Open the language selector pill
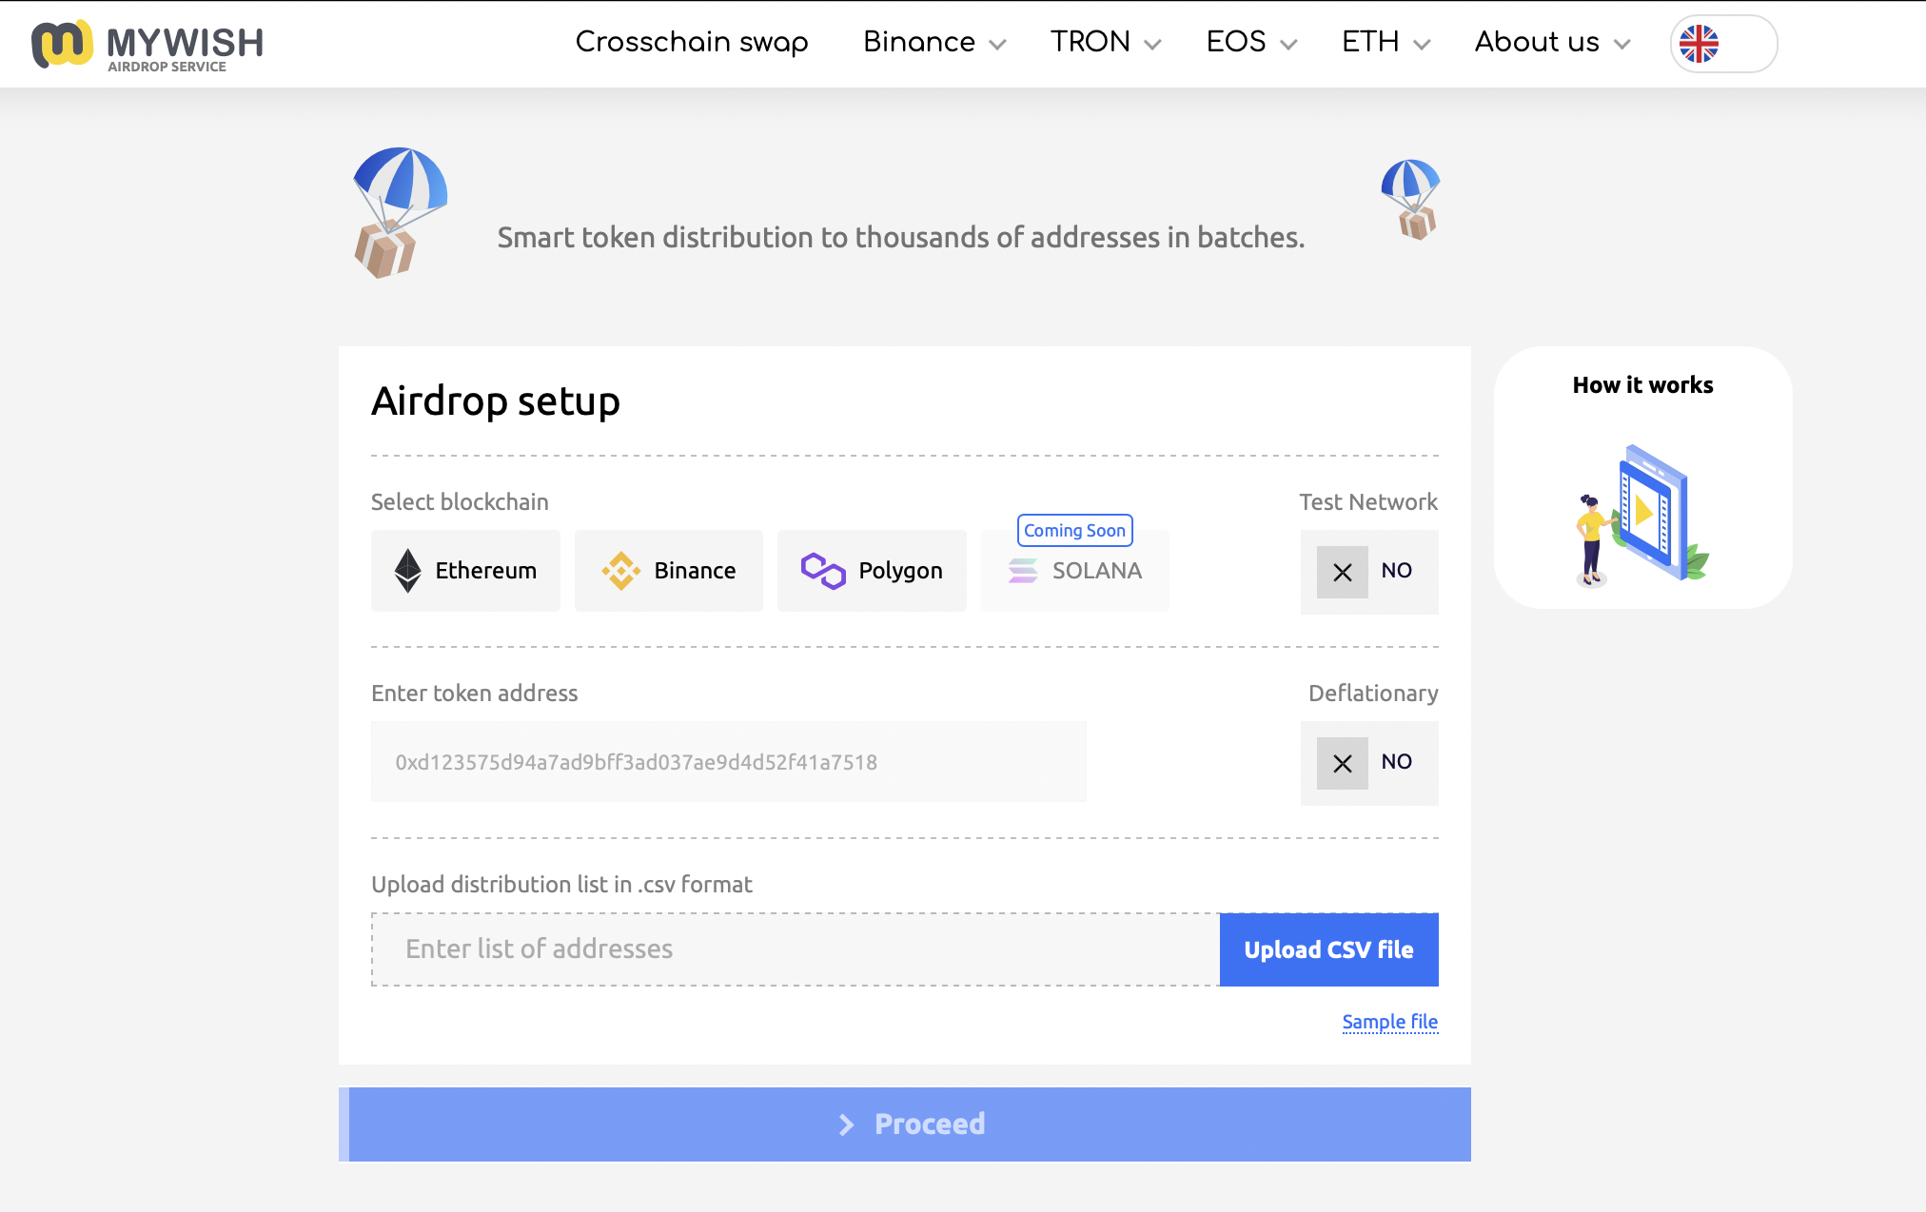This screenshot has height=1212, width=1926. point(1723,44)
